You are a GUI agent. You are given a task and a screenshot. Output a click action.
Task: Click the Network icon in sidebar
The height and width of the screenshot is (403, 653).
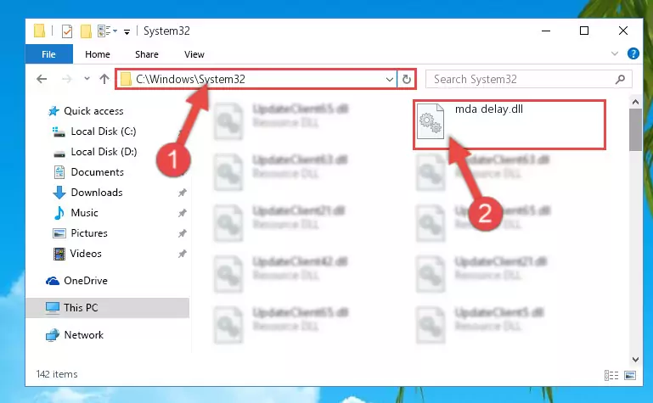pyautogui.click(x=53, y=335)
